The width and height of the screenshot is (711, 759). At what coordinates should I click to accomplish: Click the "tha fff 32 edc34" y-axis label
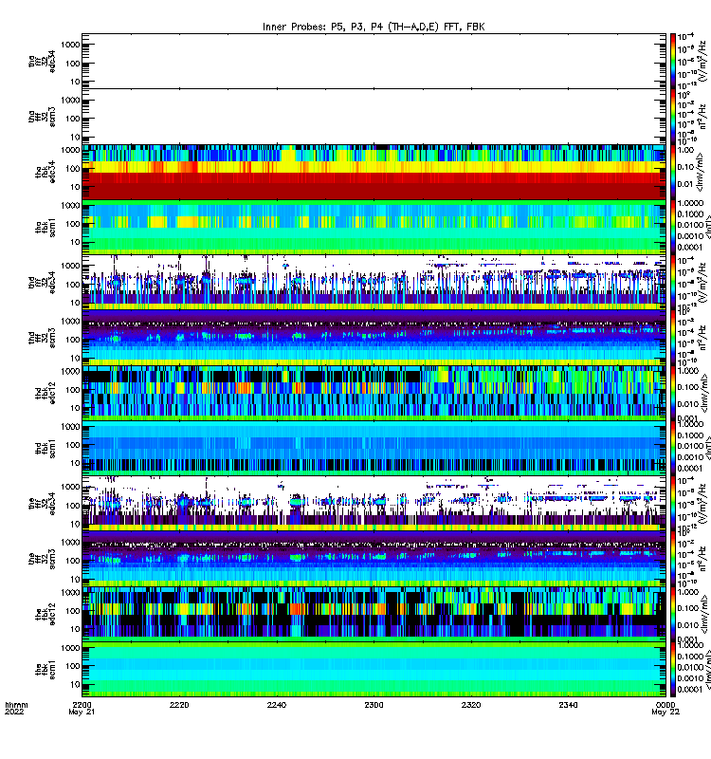pyautogui.click(x=42, y=61)
